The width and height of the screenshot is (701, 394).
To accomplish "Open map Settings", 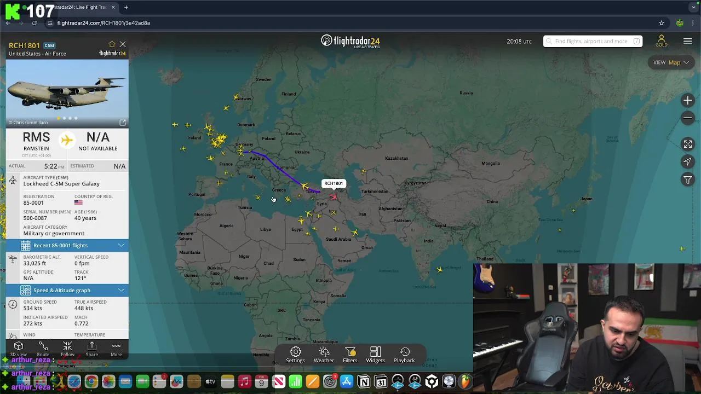I will click(295, 355).
